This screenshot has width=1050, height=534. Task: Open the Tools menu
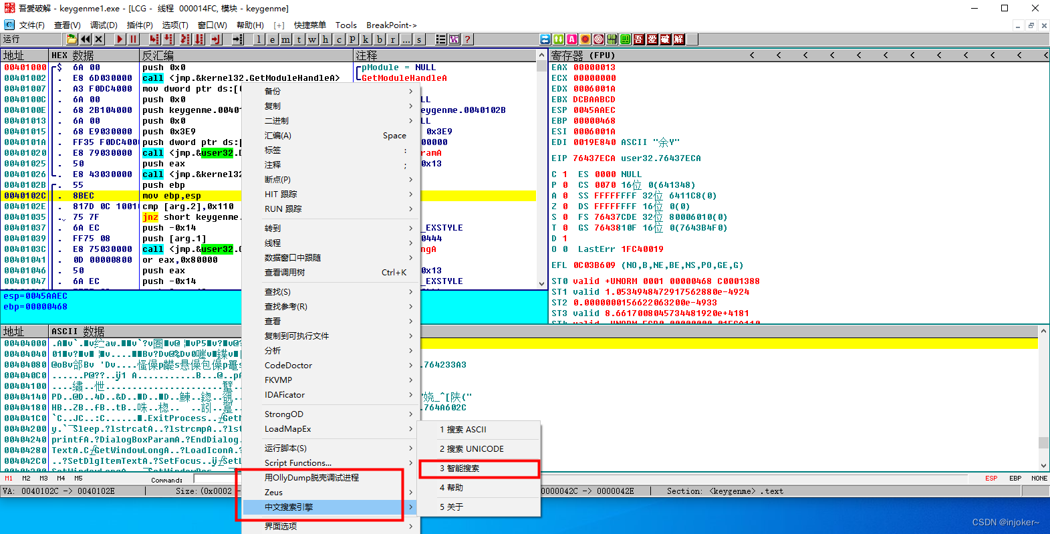pyautogui.click(x=346, y=25)
